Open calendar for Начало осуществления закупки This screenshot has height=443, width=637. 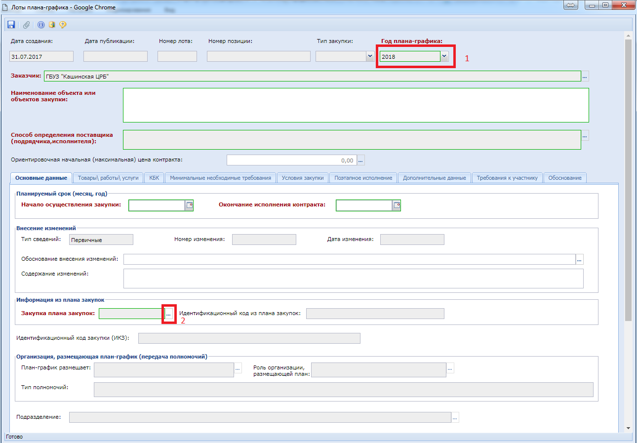[189, 205]
